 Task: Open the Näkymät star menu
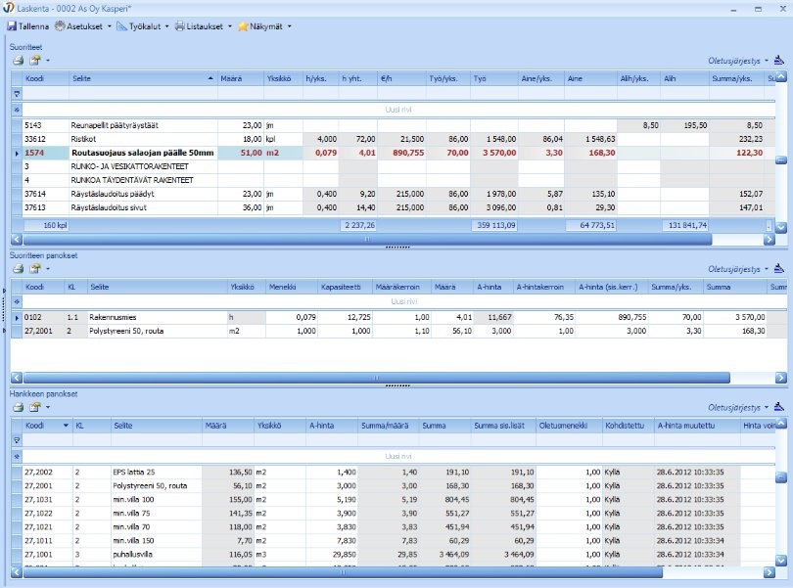pyautogui.click(x=264, y=26)
